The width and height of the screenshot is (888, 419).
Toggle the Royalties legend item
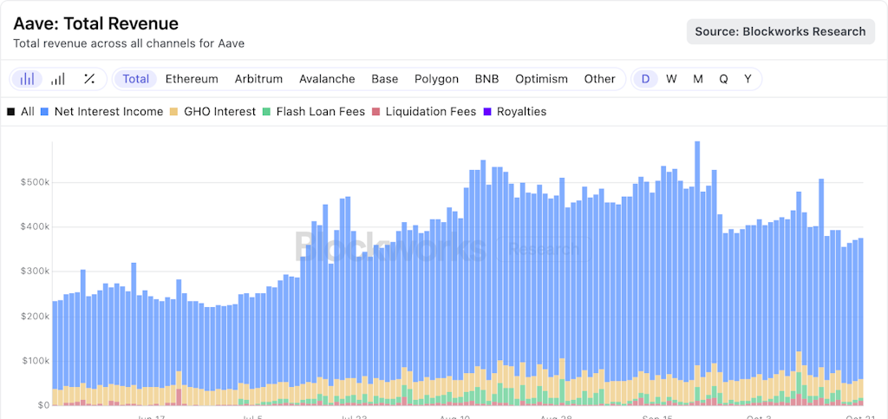click(515, 112)
